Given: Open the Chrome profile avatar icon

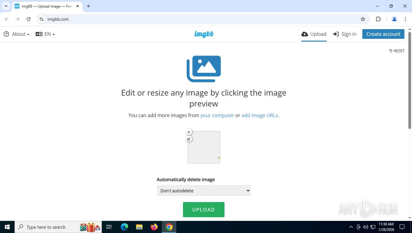Looking at the screenshot, I should pos(394,19).
